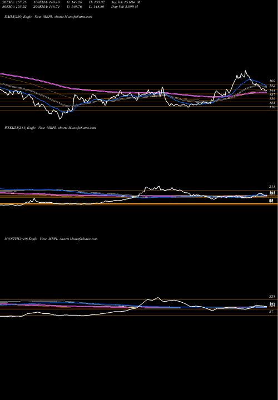This screenshot has width=278, height=400.
Task: Click the daily price line's highest peak
Action: [x=246, y=71]
